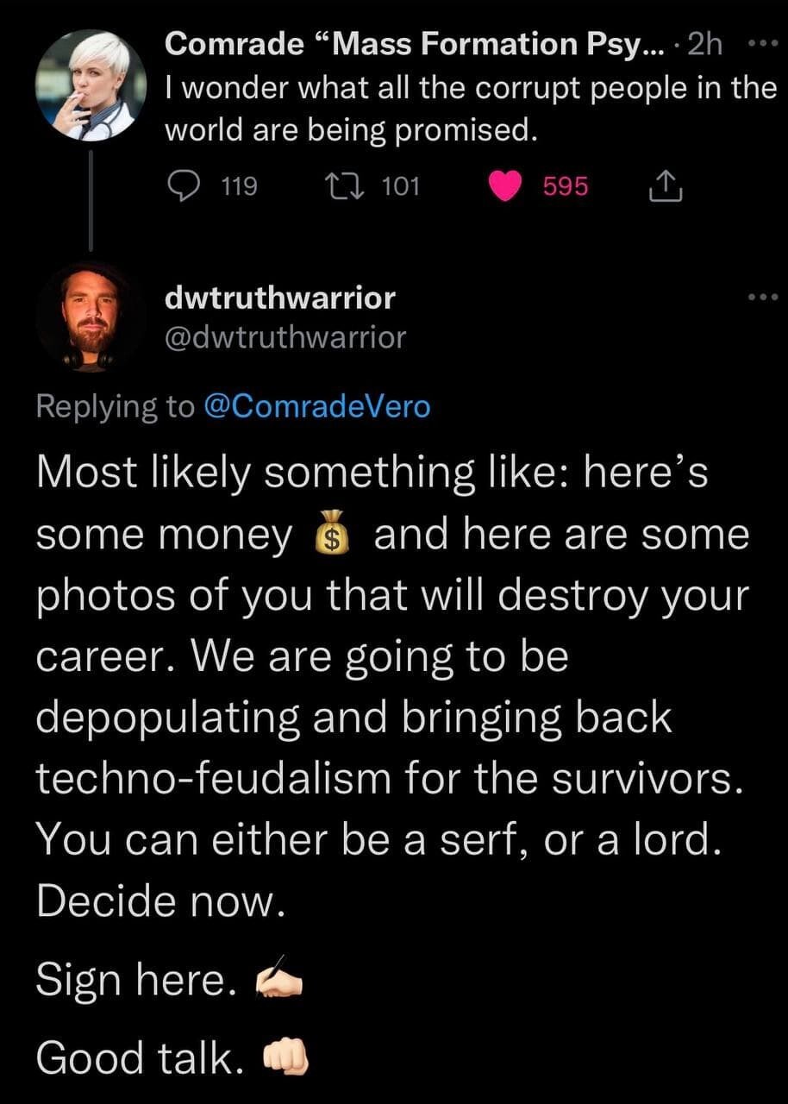Open dwtruthwarrior's bearded profile picture
The height and width of the screenshot is (1104, 788).
click(90, 317)
